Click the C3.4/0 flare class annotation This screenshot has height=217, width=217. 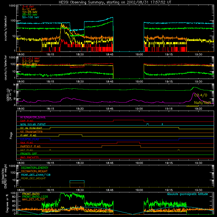coord(201,95)
